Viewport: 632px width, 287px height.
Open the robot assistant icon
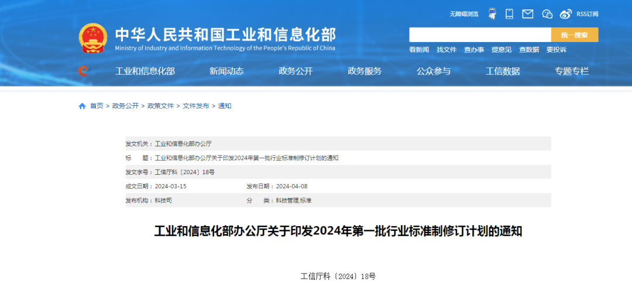[x=492, y=13]
